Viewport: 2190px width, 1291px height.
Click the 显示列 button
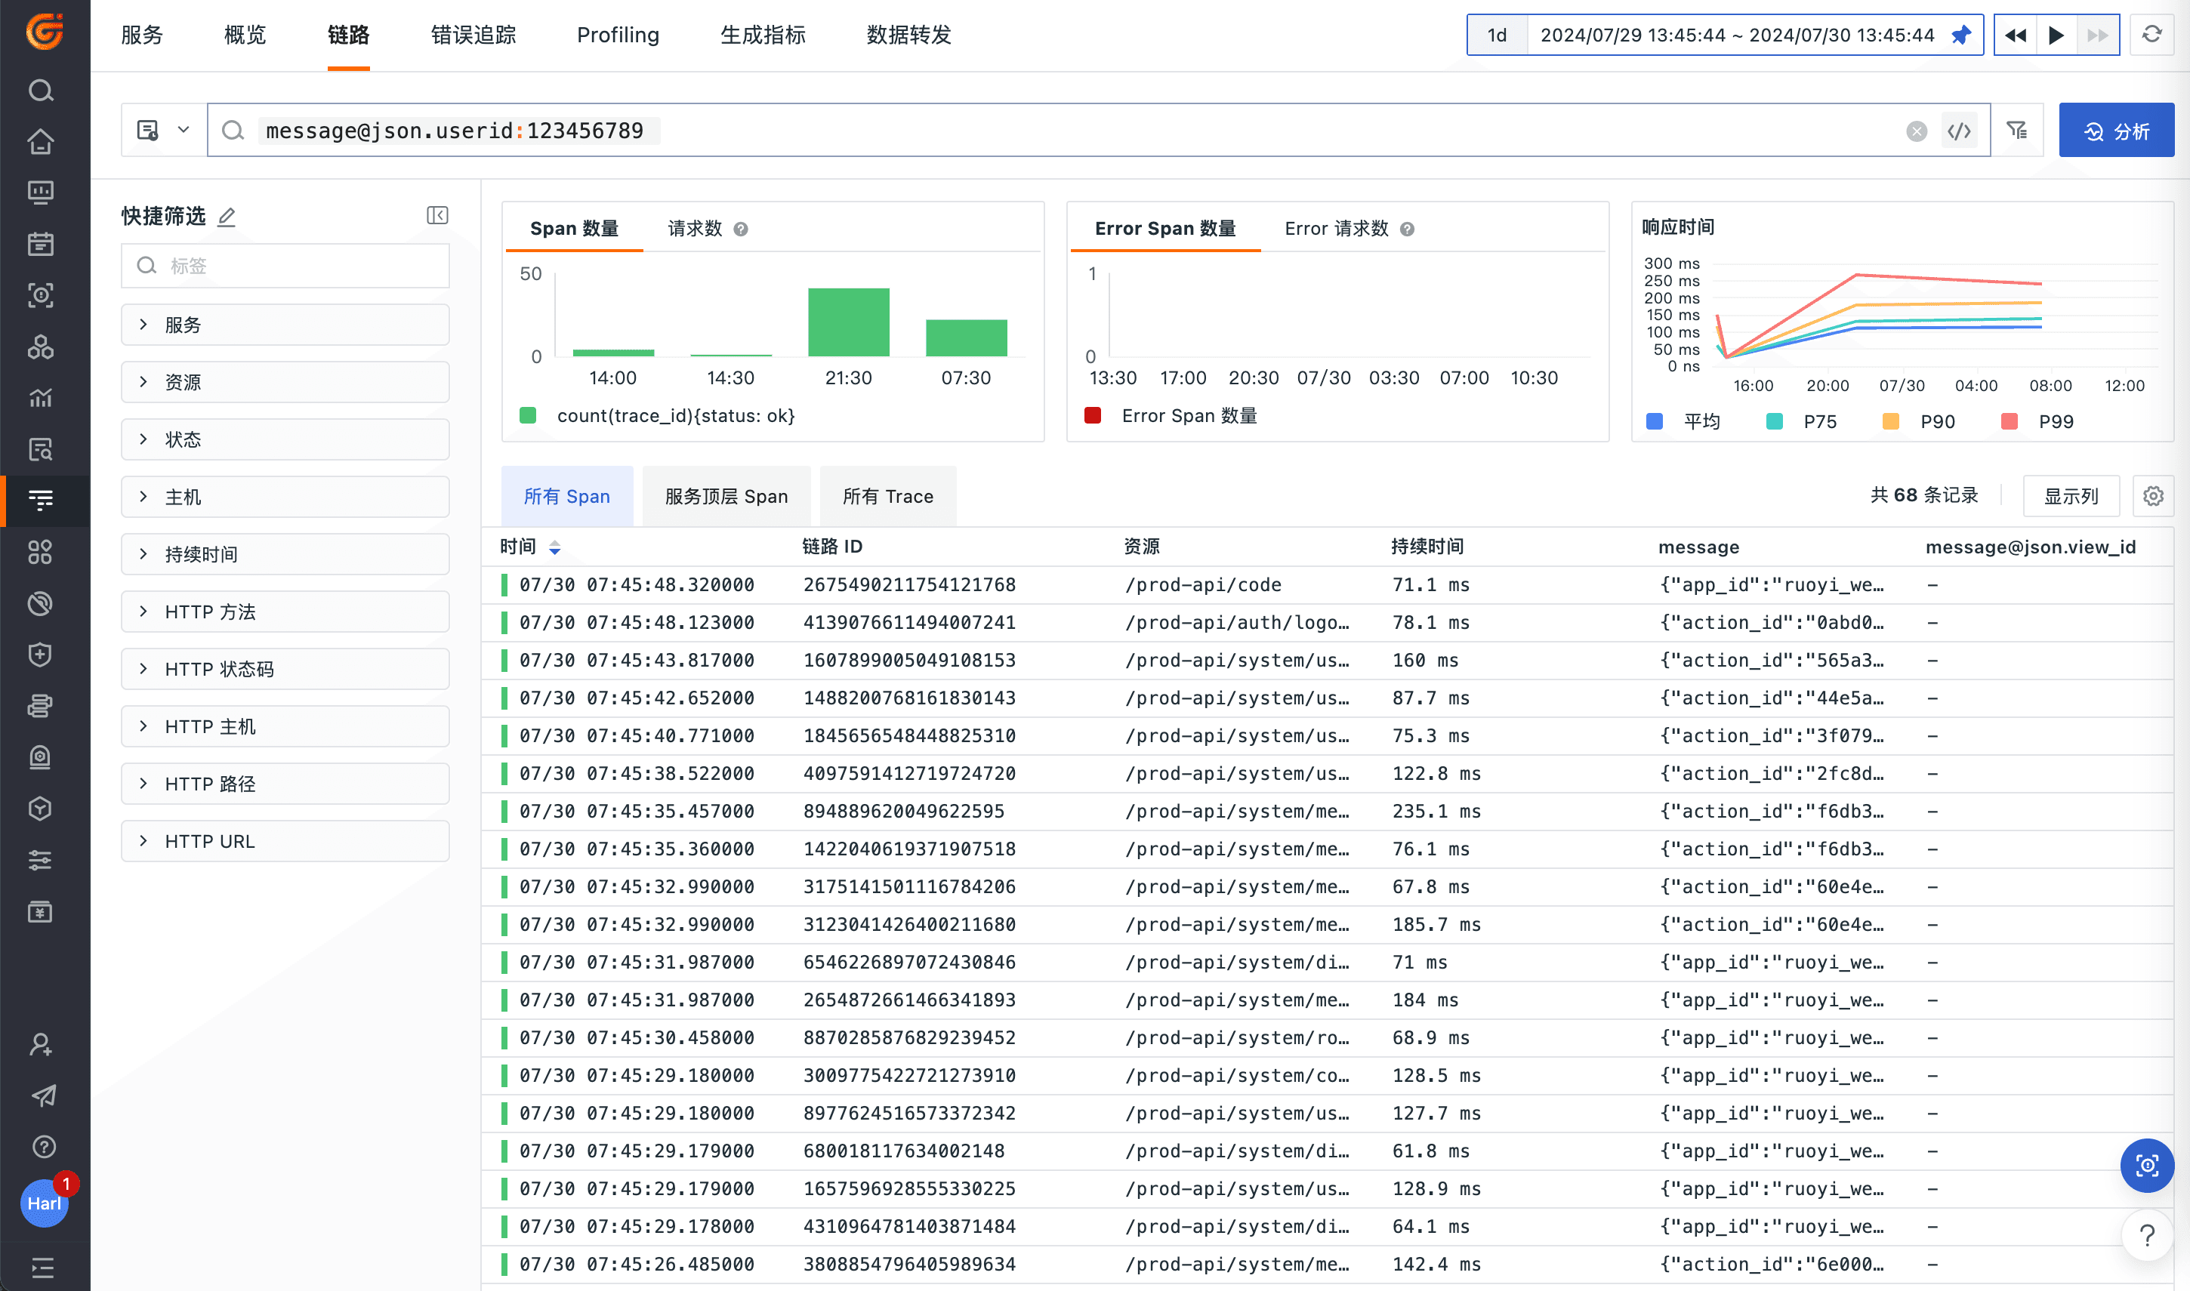tap(2071, 496)
